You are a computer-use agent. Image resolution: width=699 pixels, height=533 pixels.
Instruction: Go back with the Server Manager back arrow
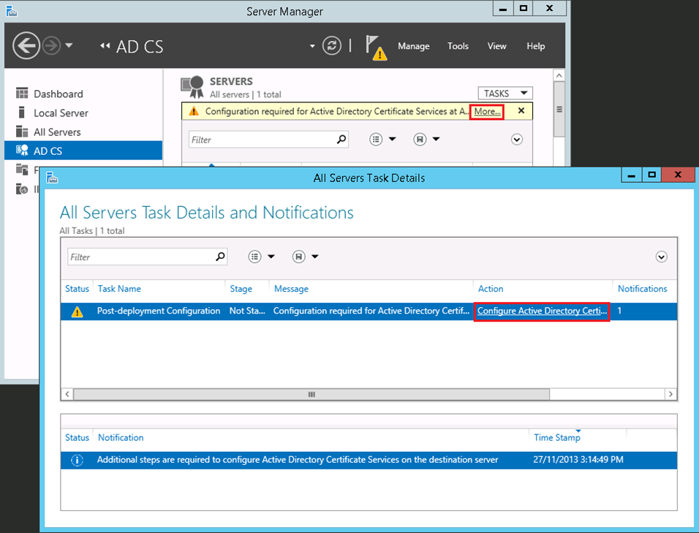[26, 45]
